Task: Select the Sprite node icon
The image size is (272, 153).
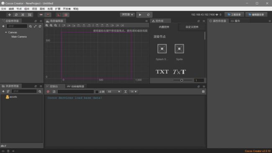Action: 179,48
